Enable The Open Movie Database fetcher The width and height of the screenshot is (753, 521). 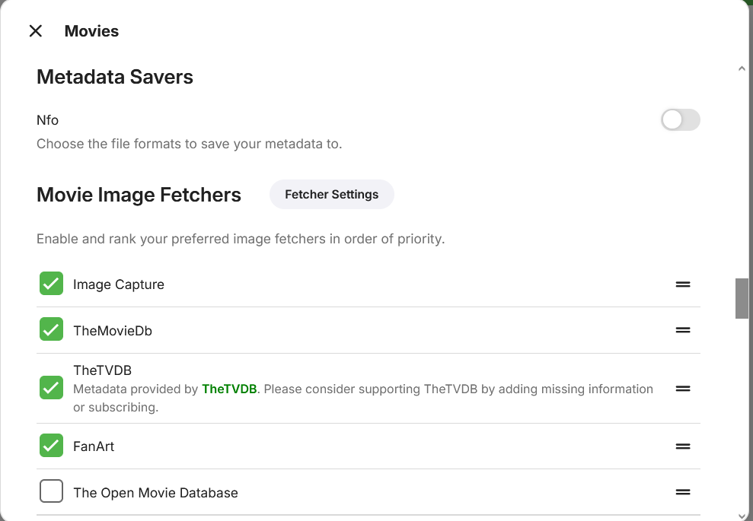[51, 492]
